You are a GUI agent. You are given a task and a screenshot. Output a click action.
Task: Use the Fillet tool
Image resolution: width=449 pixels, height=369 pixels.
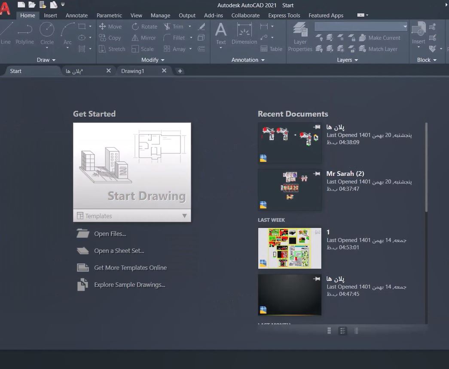click(x=174, y=37)
